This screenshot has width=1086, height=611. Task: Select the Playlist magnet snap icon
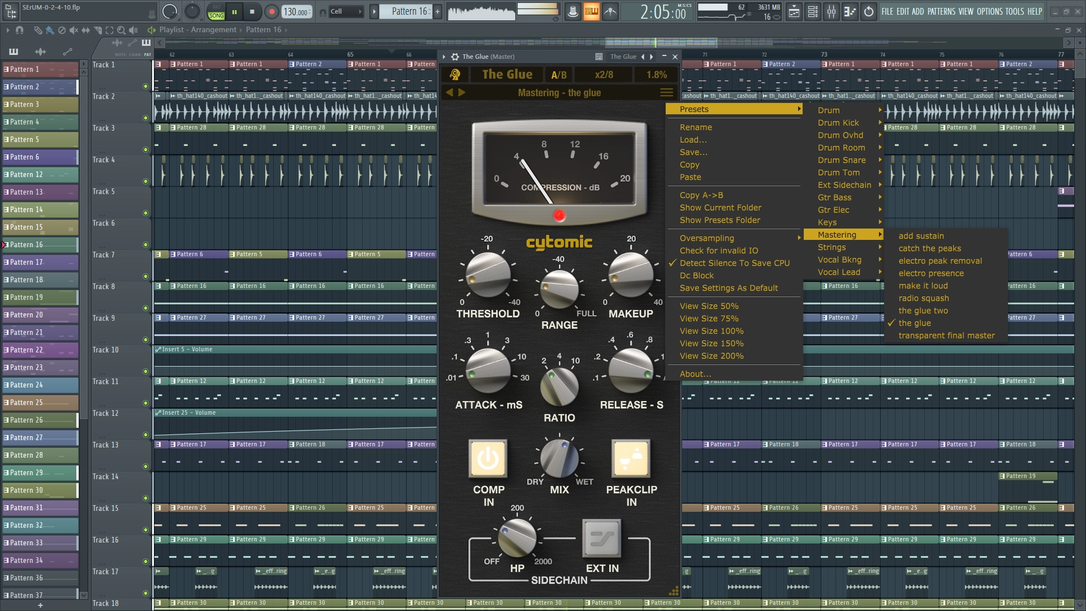point(20,30)
